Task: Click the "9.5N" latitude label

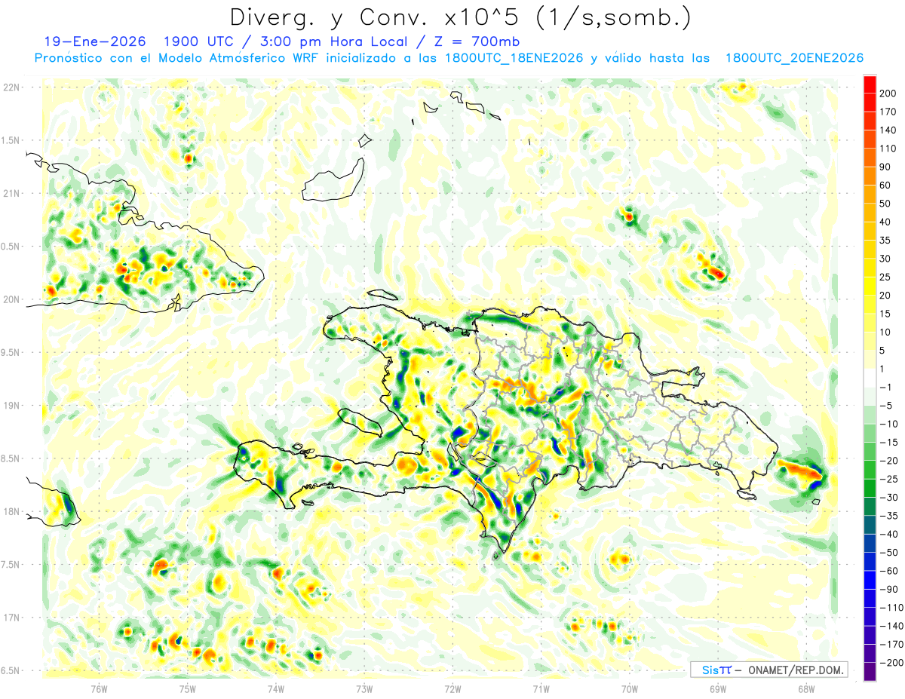Action: pyautogui.click(x=11, y=352)
